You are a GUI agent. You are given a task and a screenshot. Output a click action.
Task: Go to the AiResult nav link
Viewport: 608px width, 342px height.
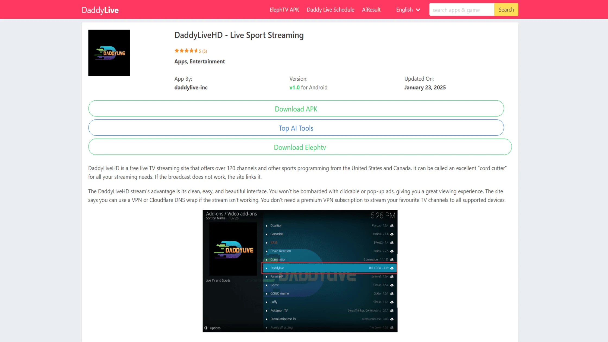pyautogui.click(x=371, y=10)
